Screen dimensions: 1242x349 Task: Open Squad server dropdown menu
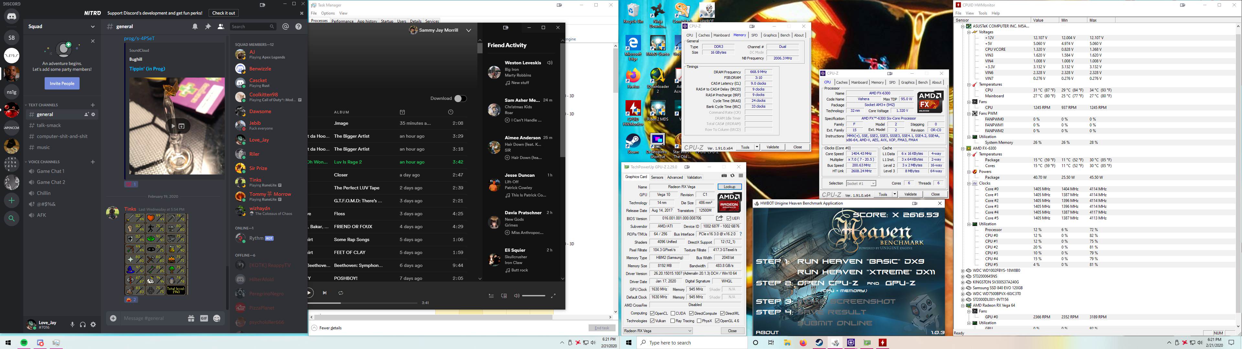coord(93,26)
